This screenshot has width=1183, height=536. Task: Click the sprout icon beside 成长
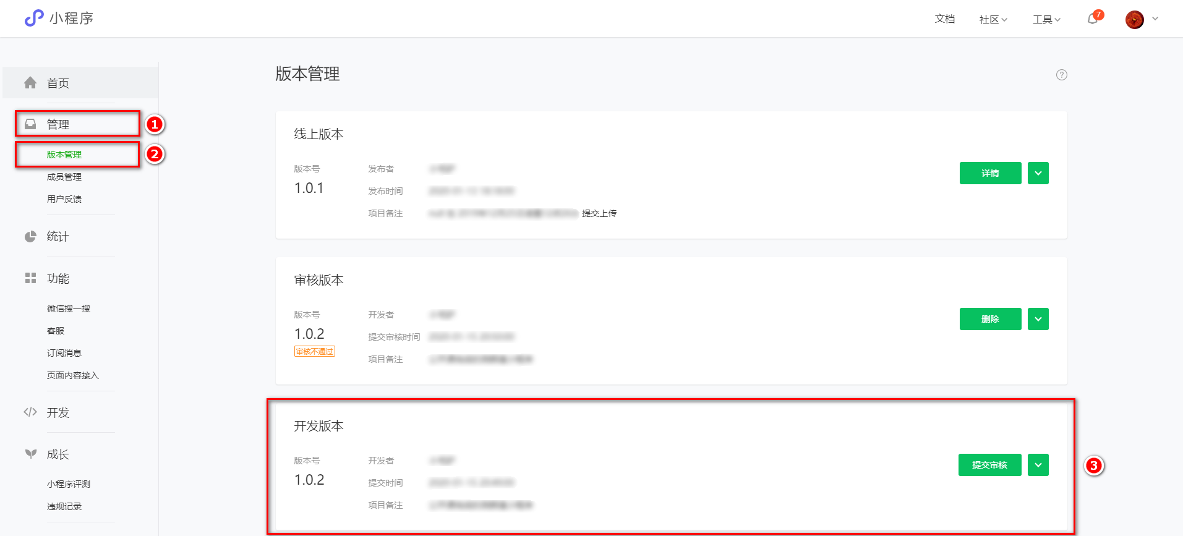pos(30,454)
